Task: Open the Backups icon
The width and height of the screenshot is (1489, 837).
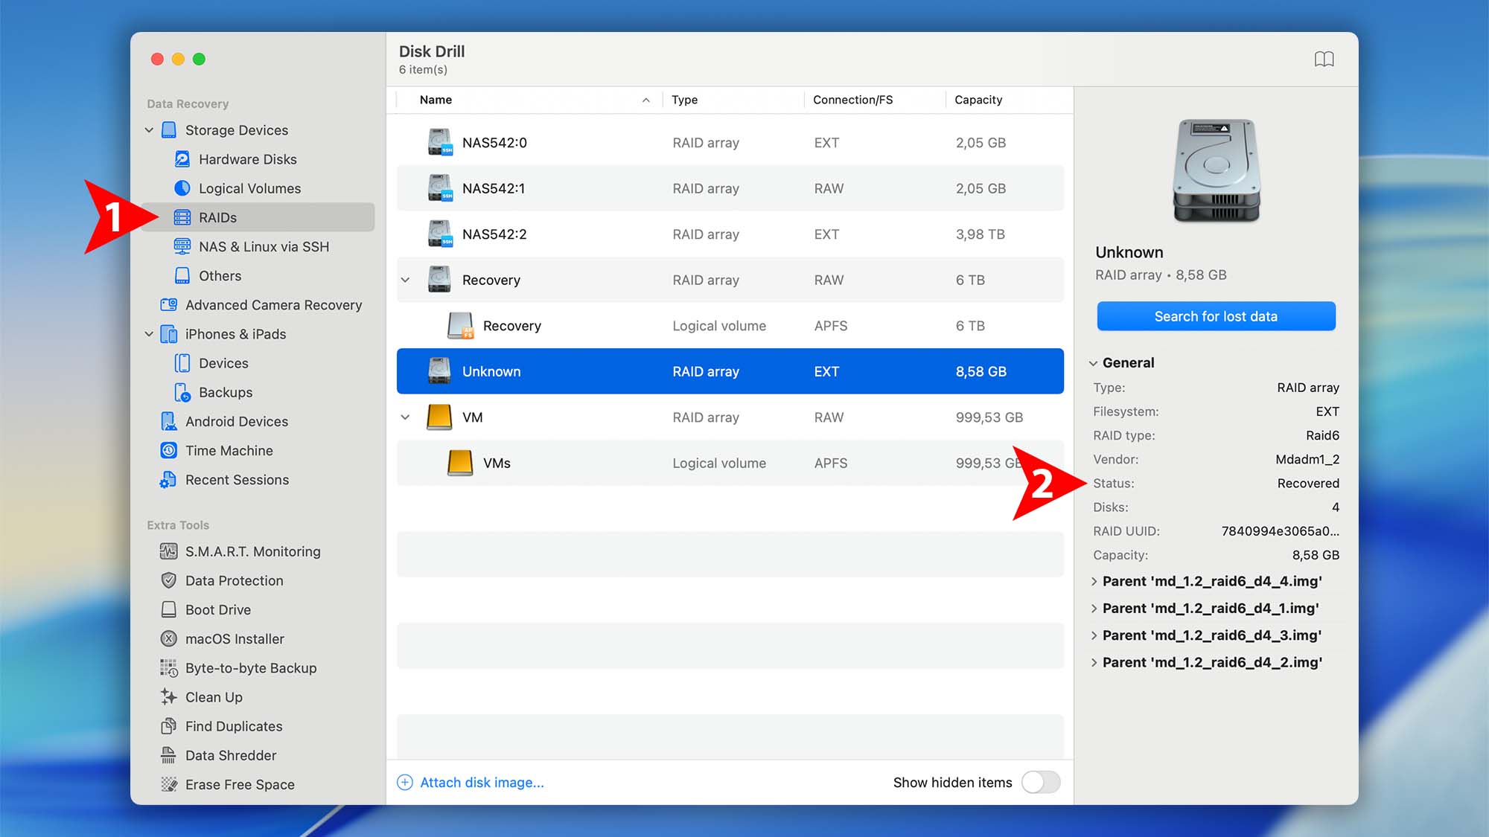Action: pos(182,392)
